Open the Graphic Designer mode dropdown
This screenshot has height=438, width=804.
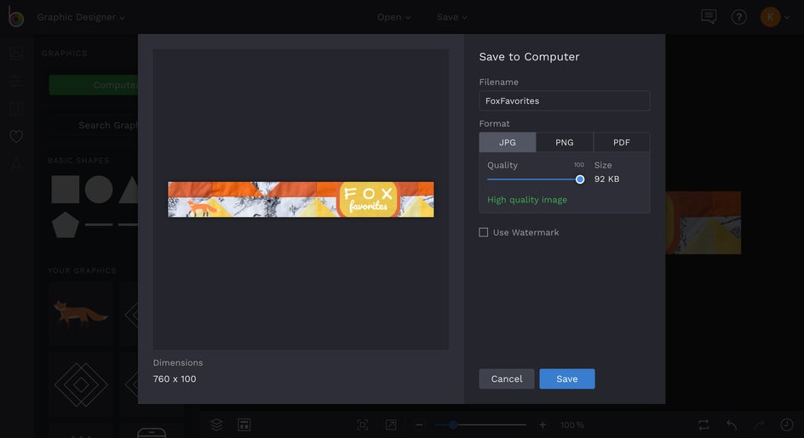coord(81,17)
